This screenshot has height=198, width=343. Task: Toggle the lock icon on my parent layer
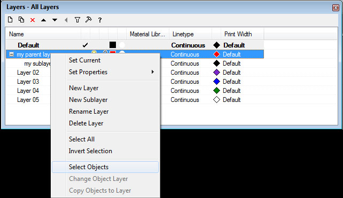(x=105, y=52)
